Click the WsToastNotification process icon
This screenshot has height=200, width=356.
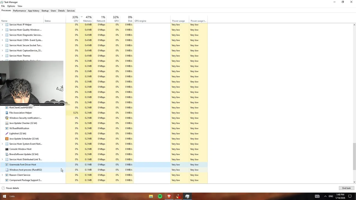click(7, 128)
